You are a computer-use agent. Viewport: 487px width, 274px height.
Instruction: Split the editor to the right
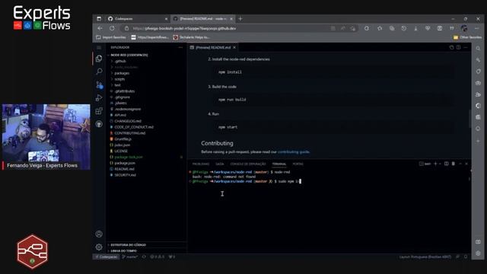[458, 47]
